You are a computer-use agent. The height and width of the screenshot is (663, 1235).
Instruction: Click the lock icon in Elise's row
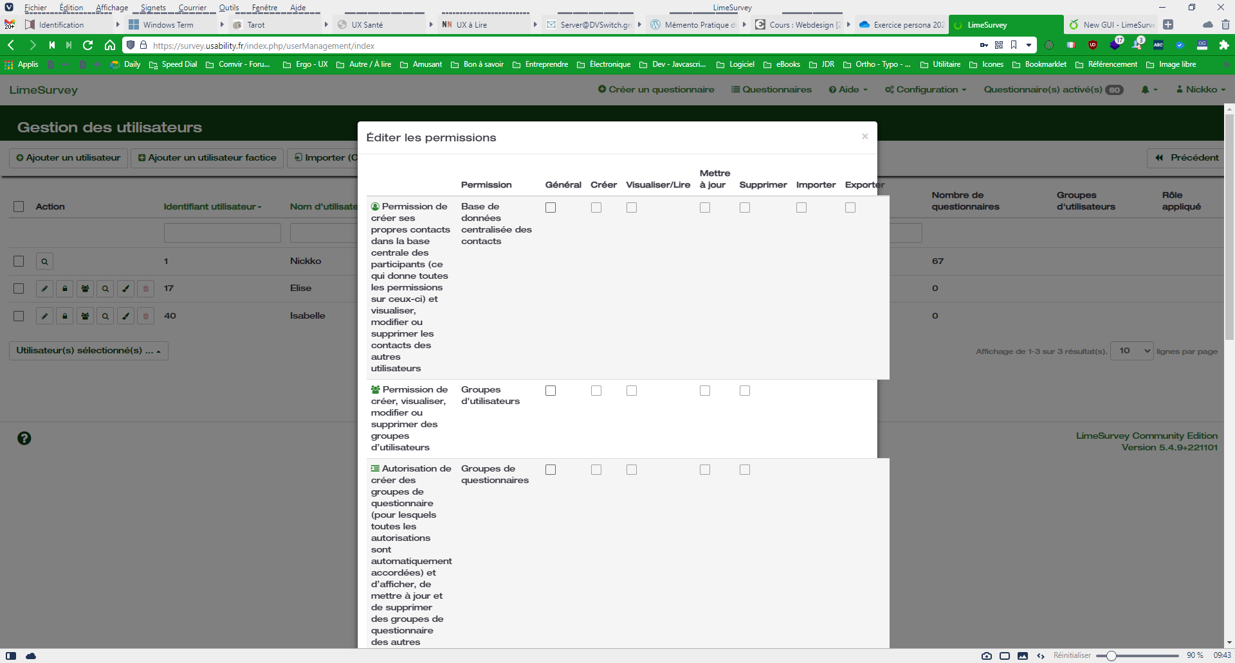coord(65,288)
